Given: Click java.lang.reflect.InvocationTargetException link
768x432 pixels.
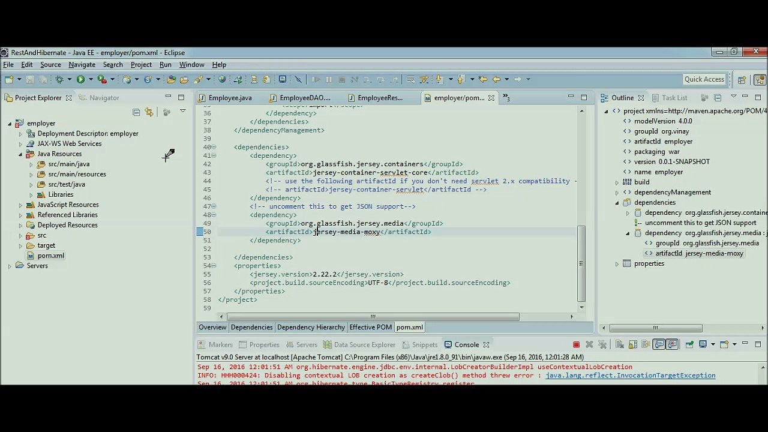Looking at the screenshot, I should pyautogui.click(x=630, y=376).
